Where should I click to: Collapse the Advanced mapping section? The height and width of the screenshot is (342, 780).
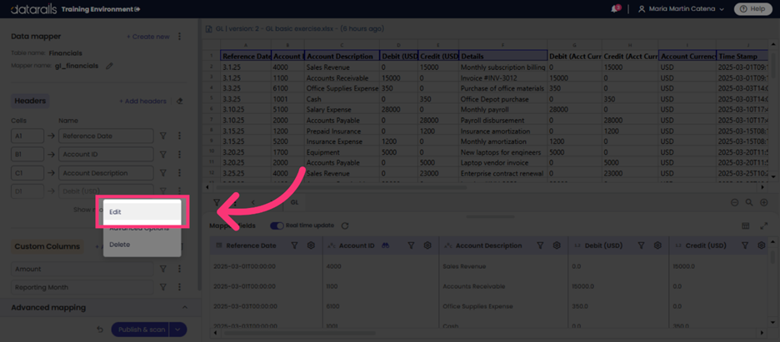184,308
